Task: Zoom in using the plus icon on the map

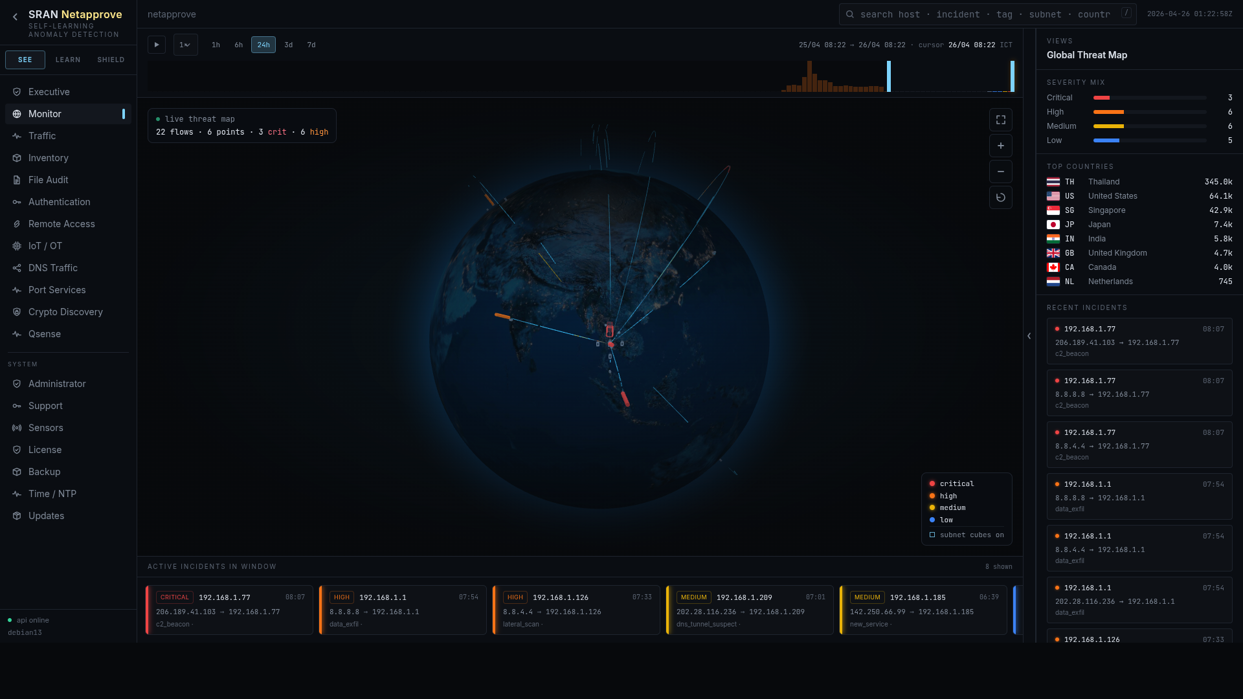Action: coord(1000,146)
